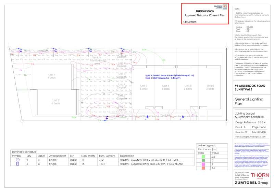274x190 pixels.
Task: Select the bottom center C luminaire marker
Action: (x=107, y=118)
